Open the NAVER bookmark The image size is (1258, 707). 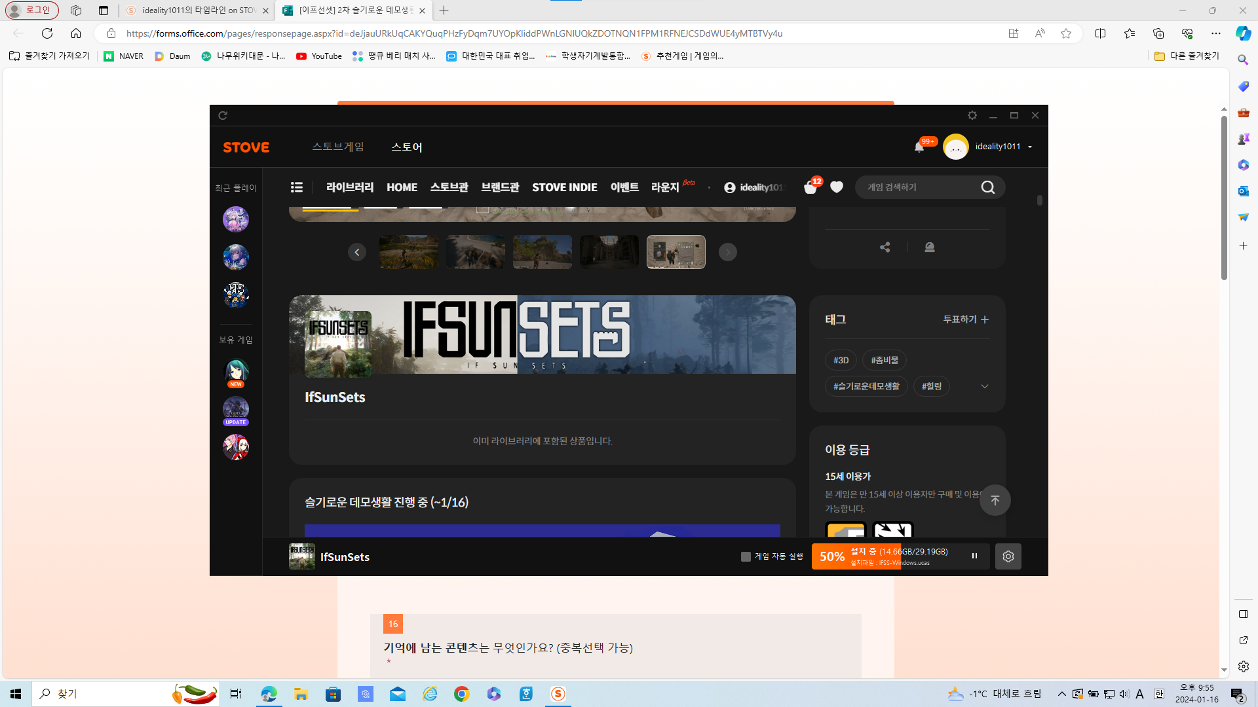[124, 56]
